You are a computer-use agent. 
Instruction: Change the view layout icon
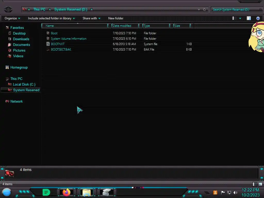234,18
